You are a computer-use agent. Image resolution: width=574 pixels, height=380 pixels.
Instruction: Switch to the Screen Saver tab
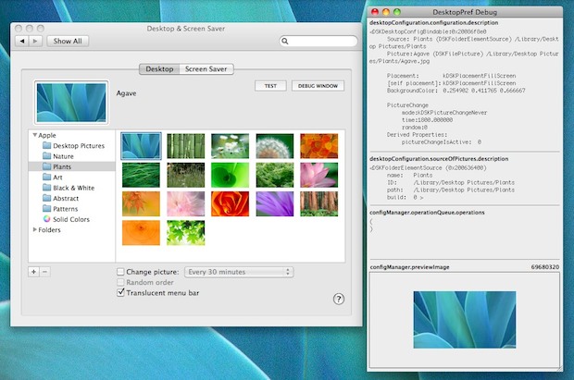click(x=206, y=68)
